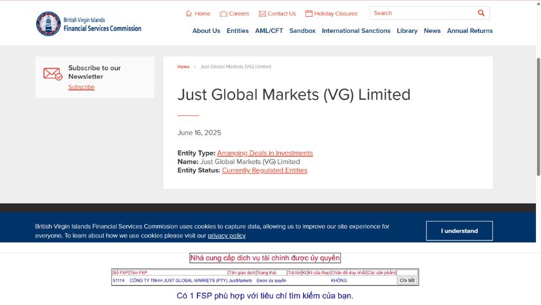Click the Tên giao dịch column header
Image resolution: width=541 pixels, height=305 pixels.
click(x=242, y=273)
